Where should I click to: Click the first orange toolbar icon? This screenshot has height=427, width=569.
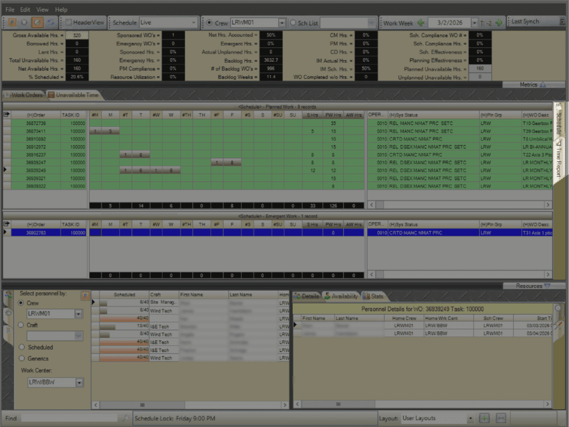pos(12,23)
